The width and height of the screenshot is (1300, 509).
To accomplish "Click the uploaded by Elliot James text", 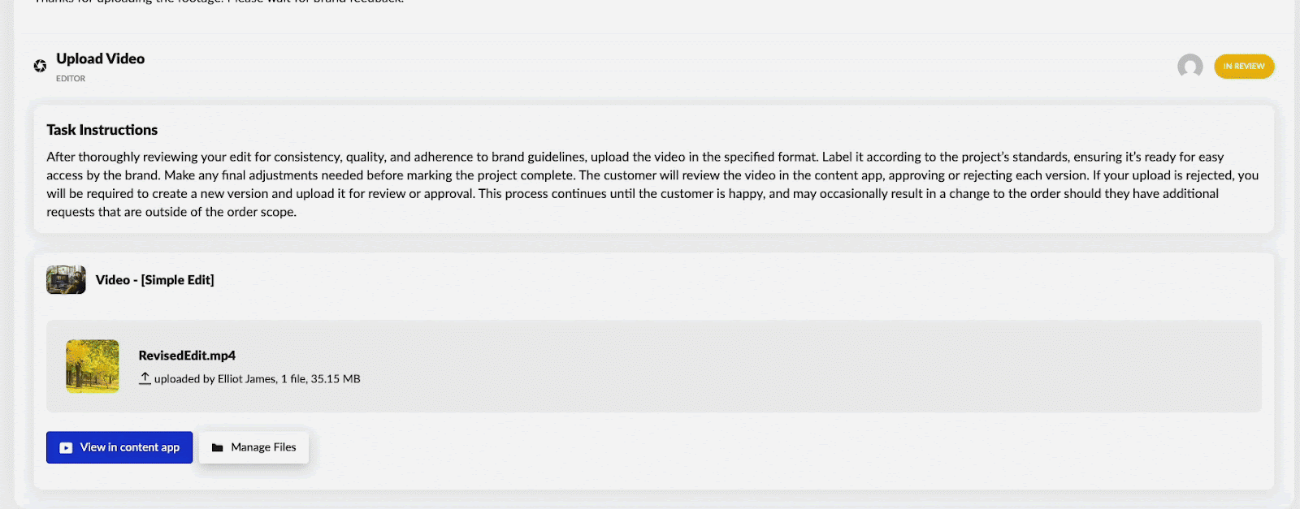I will pyautogui.click(x=215, y=379).
